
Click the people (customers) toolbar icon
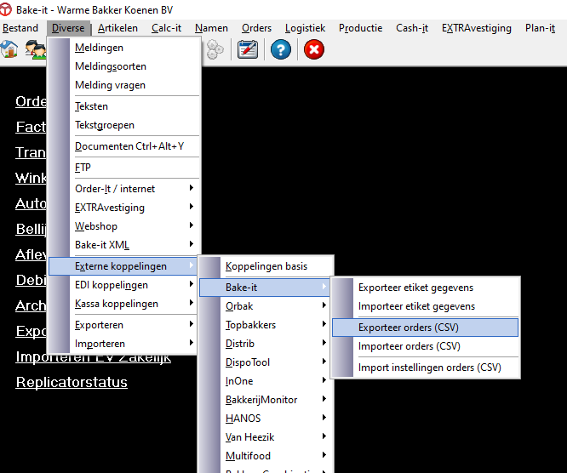click(36, 49)
